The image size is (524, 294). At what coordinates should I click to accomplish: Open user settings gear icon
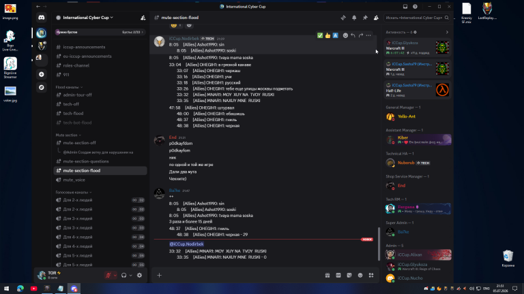[x=139, y=276]
